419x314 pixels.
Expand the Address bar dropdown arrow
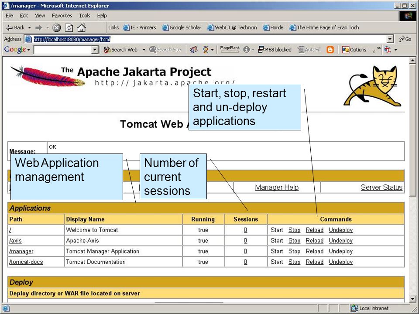[x=390, y=39]
